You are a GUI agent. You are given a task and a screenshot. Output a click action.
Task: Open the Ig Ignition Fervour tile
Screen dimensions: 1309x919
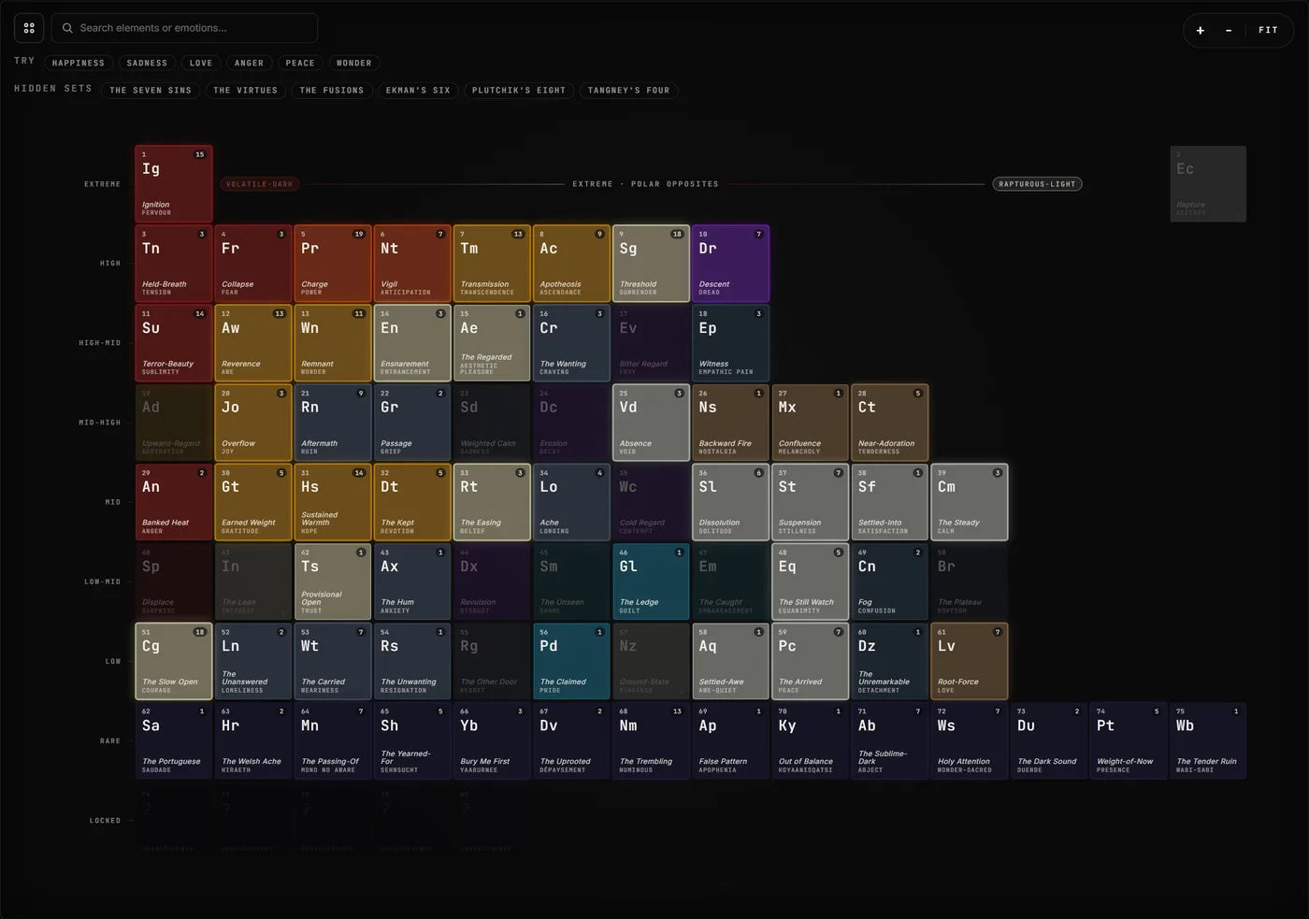[174, 183]
